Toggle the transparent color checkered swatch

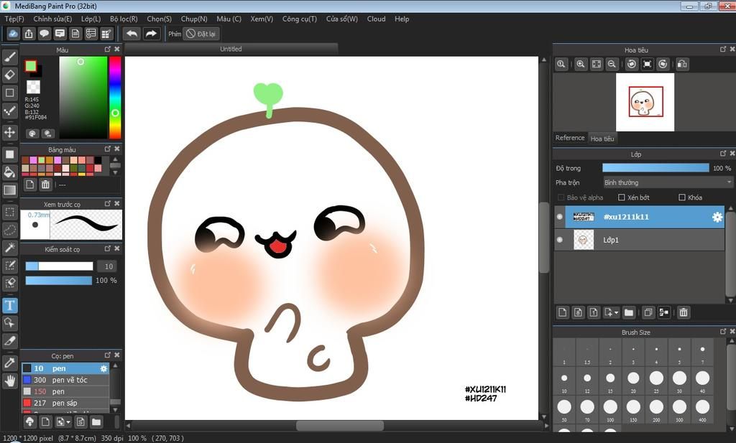33,87
